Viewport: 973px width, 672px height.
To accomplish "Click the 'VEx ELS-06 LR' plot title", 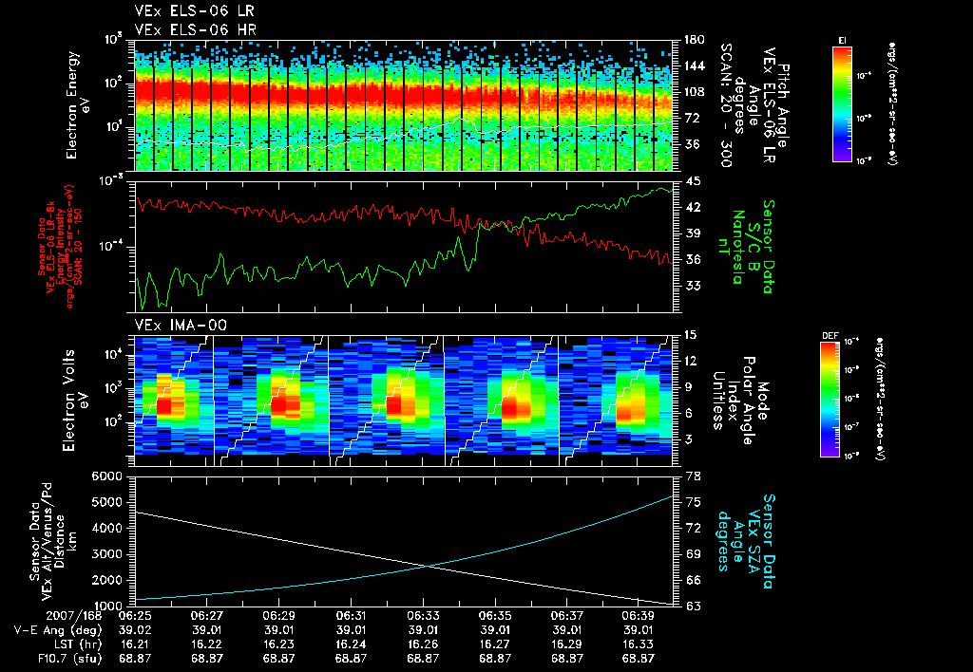I will tap(194, 10).
